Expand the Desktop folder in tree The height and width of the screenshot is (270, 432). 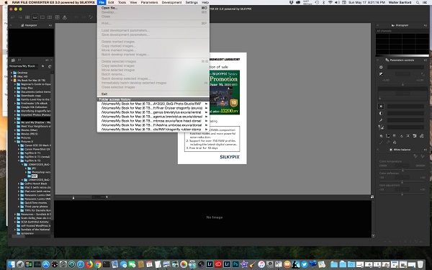point(12,73)
